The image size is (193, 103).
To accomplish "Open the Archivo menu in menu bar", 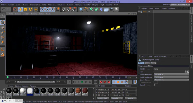I will (4, 5).
